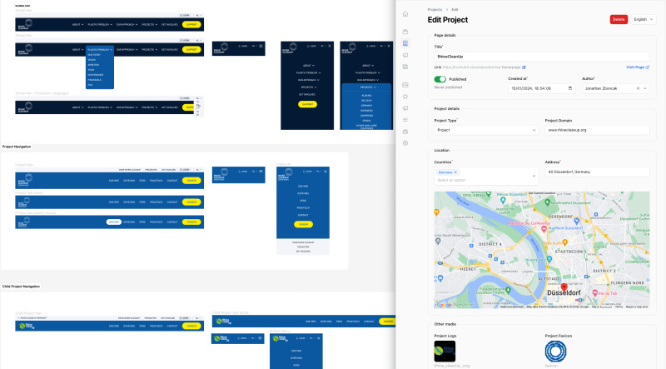
Task: Click the gear settings icon in sidebar
Action: point(405,143)
